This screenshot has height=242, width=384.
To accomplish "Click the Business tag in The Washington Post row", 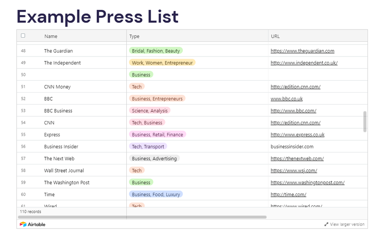I will click(141, 182).
